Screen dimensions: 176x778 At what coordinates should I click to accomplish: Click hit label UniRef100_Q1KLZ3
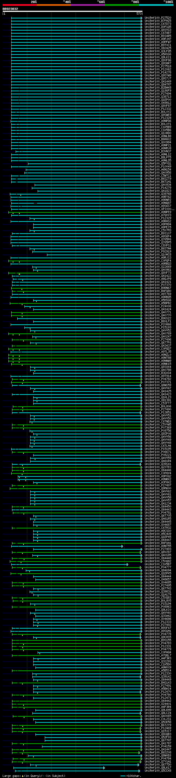(x=158, y=397)
